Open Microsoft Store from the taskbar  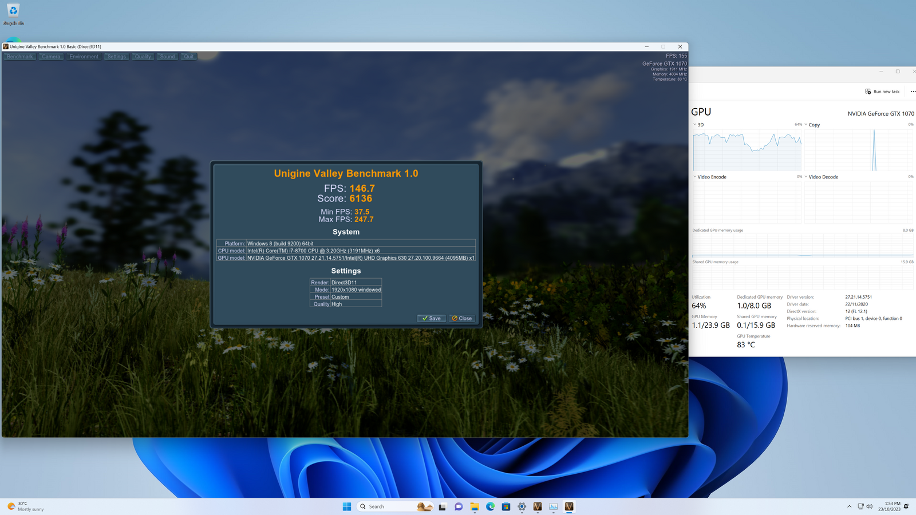pos(506,506)
